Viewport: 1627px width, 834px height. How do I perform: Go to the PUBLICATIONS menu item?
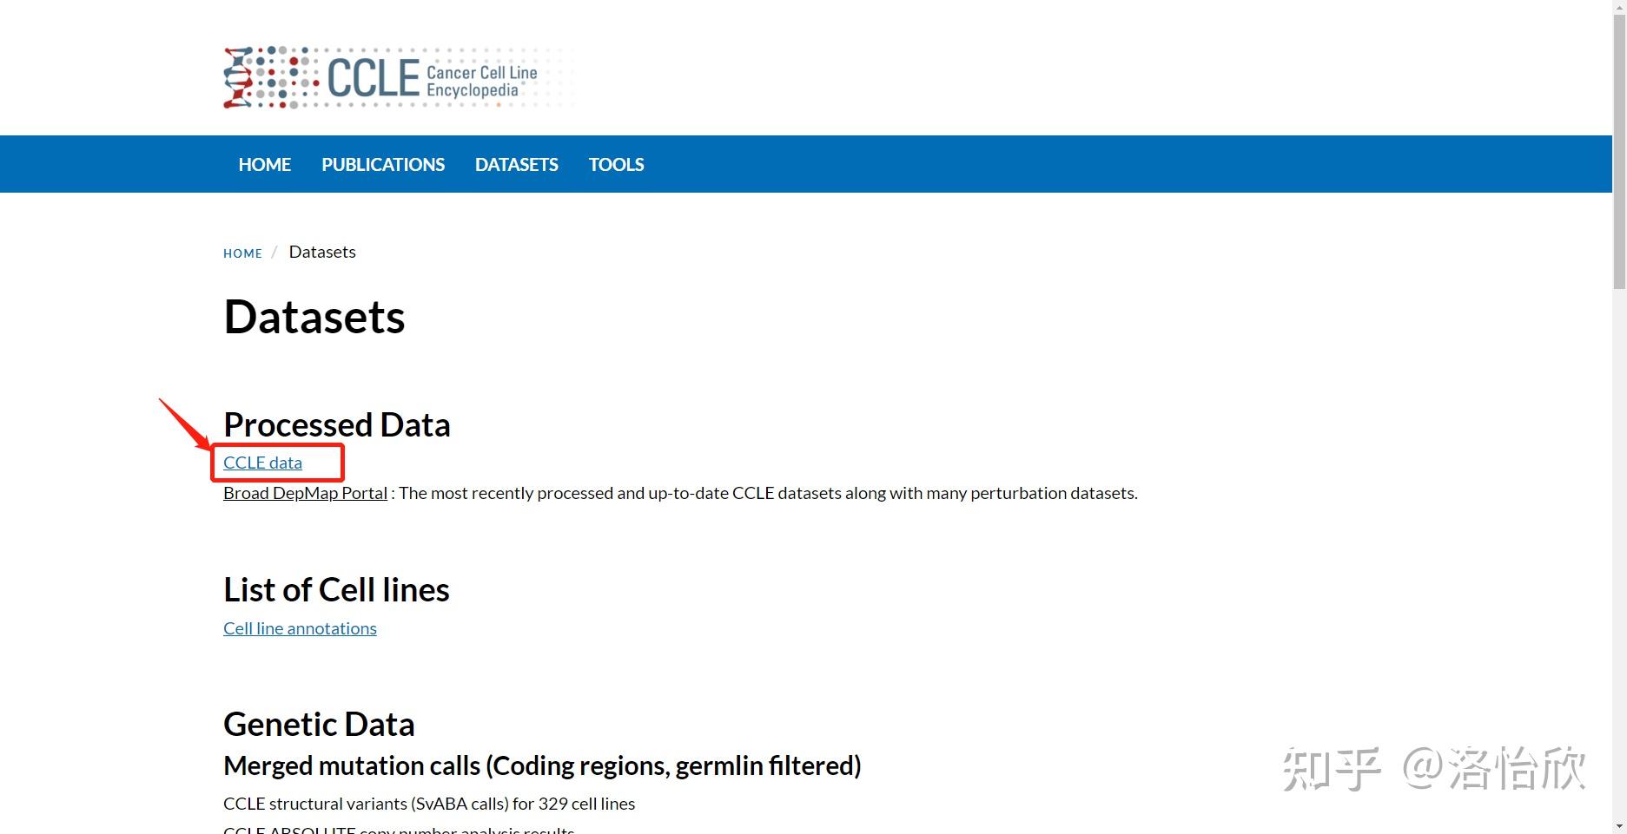[x=383, y=164]
